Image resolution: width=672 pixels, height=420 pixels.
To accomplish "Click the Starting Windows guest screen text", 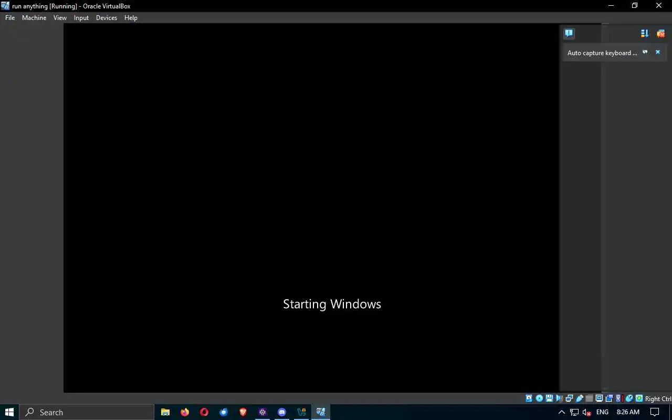I will pos(332,304).
